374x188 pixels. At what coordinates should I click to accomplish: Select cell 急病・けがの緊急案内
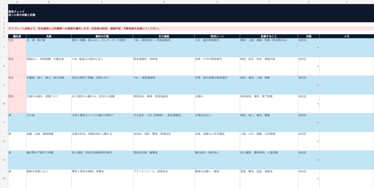(217, 66)
